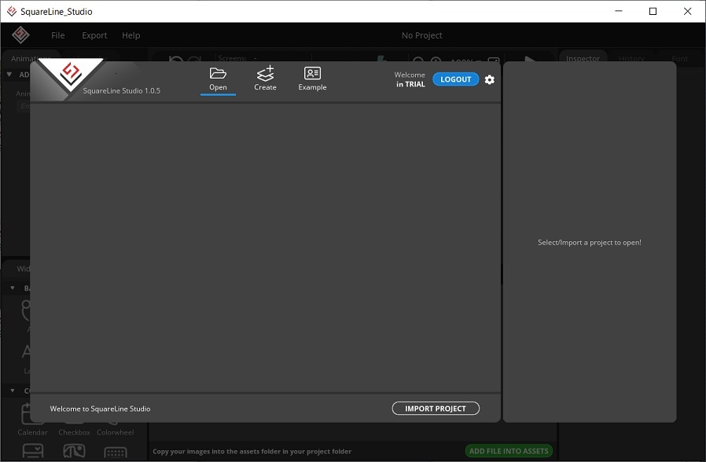706x462 pixels.
Task: Open the settings gear next to LOGOUT
Action: point(490,80)
